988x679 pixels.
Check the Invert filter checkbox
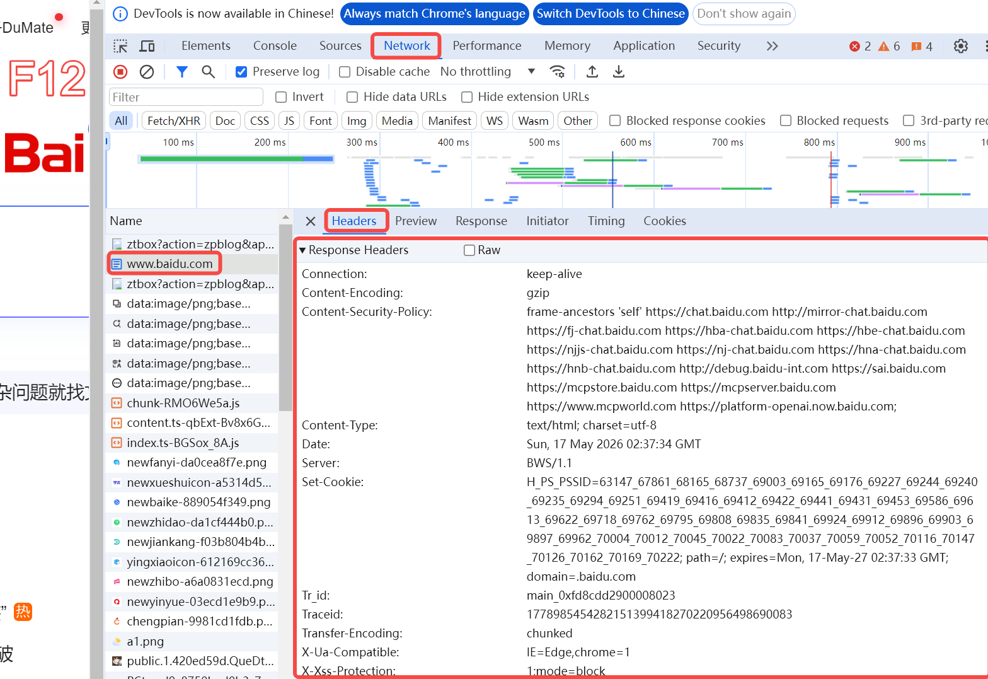click(x=281, y=97)
